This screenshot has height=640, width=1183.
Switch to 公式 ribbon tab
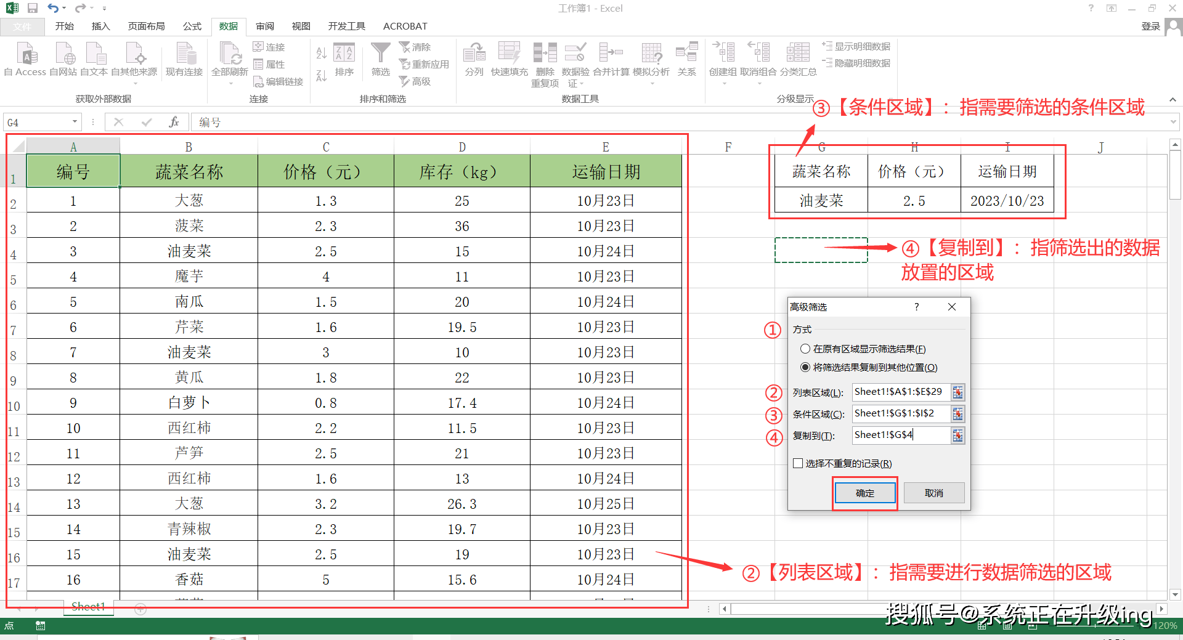(192, 26)
